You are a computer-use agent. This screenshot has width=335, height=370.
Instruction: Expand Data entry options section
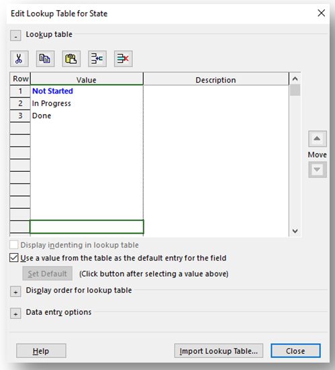click(x=15, y=314)
